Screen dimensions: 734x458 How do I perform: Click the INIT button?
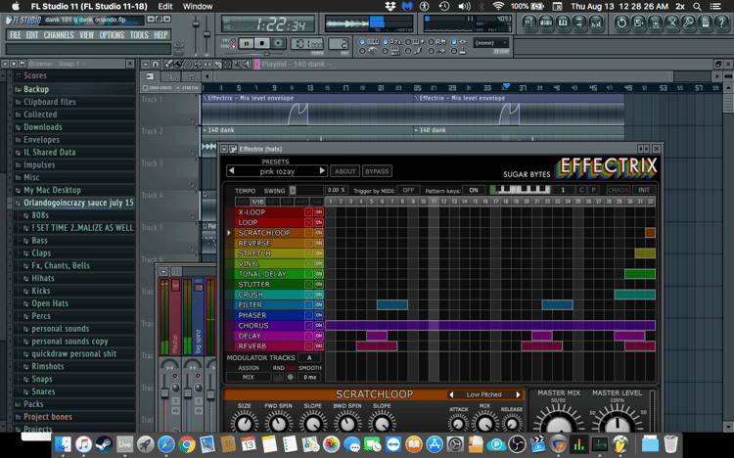[644, 190]
